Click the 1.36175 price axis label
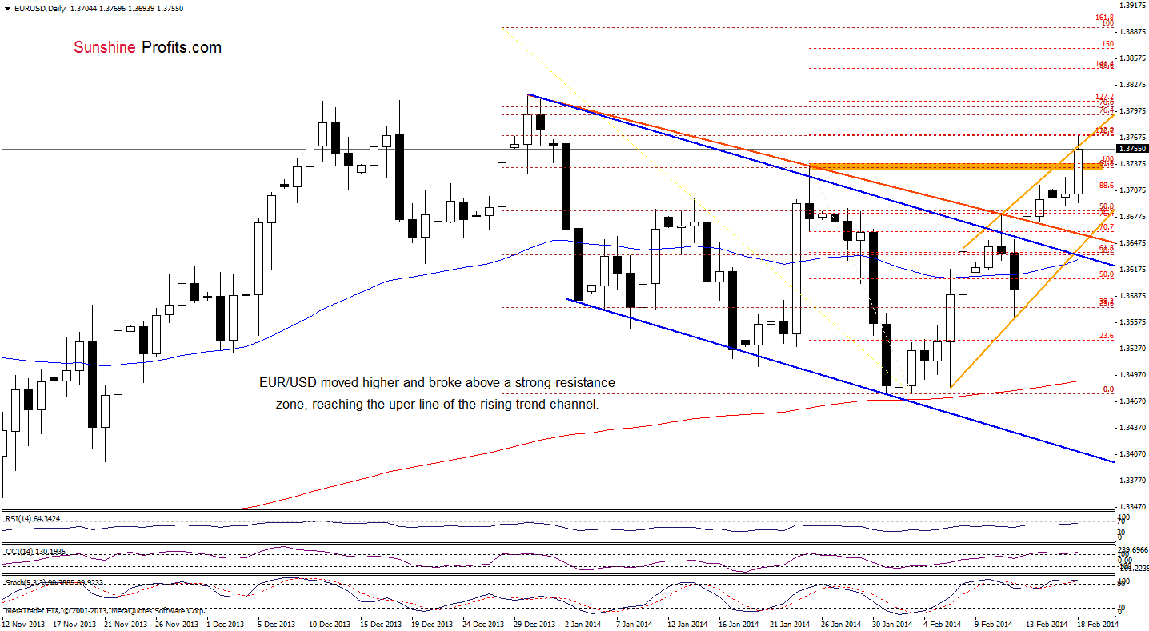Screen dimensions: 1149x631 pos(1132,269)
